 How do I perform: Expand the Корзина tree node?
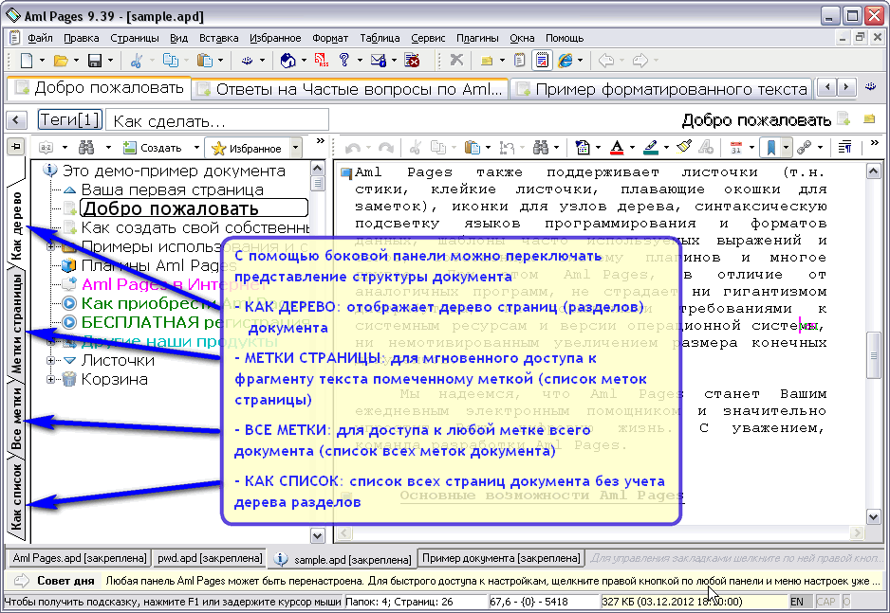pyautogui.click(x=50, y=380)
